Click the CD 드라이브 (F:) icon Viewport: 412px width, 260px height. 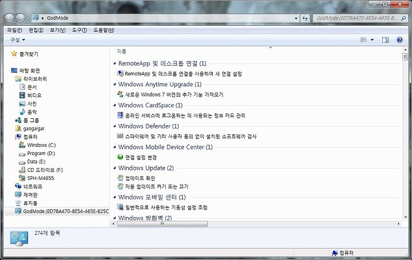pos(22,170)
